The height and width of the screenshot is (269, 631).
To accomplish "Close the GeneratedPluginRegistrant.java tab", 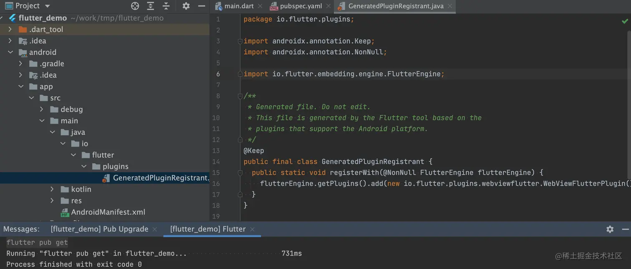I will tap(450, 6).
